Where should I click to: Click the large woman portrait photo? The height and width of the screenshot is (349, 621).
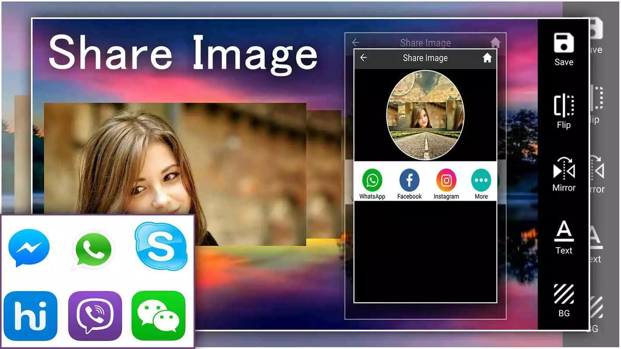(175, 174)
